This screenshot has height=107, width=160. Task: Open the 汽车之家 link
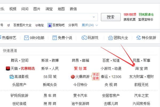click(x=141, y=95)
